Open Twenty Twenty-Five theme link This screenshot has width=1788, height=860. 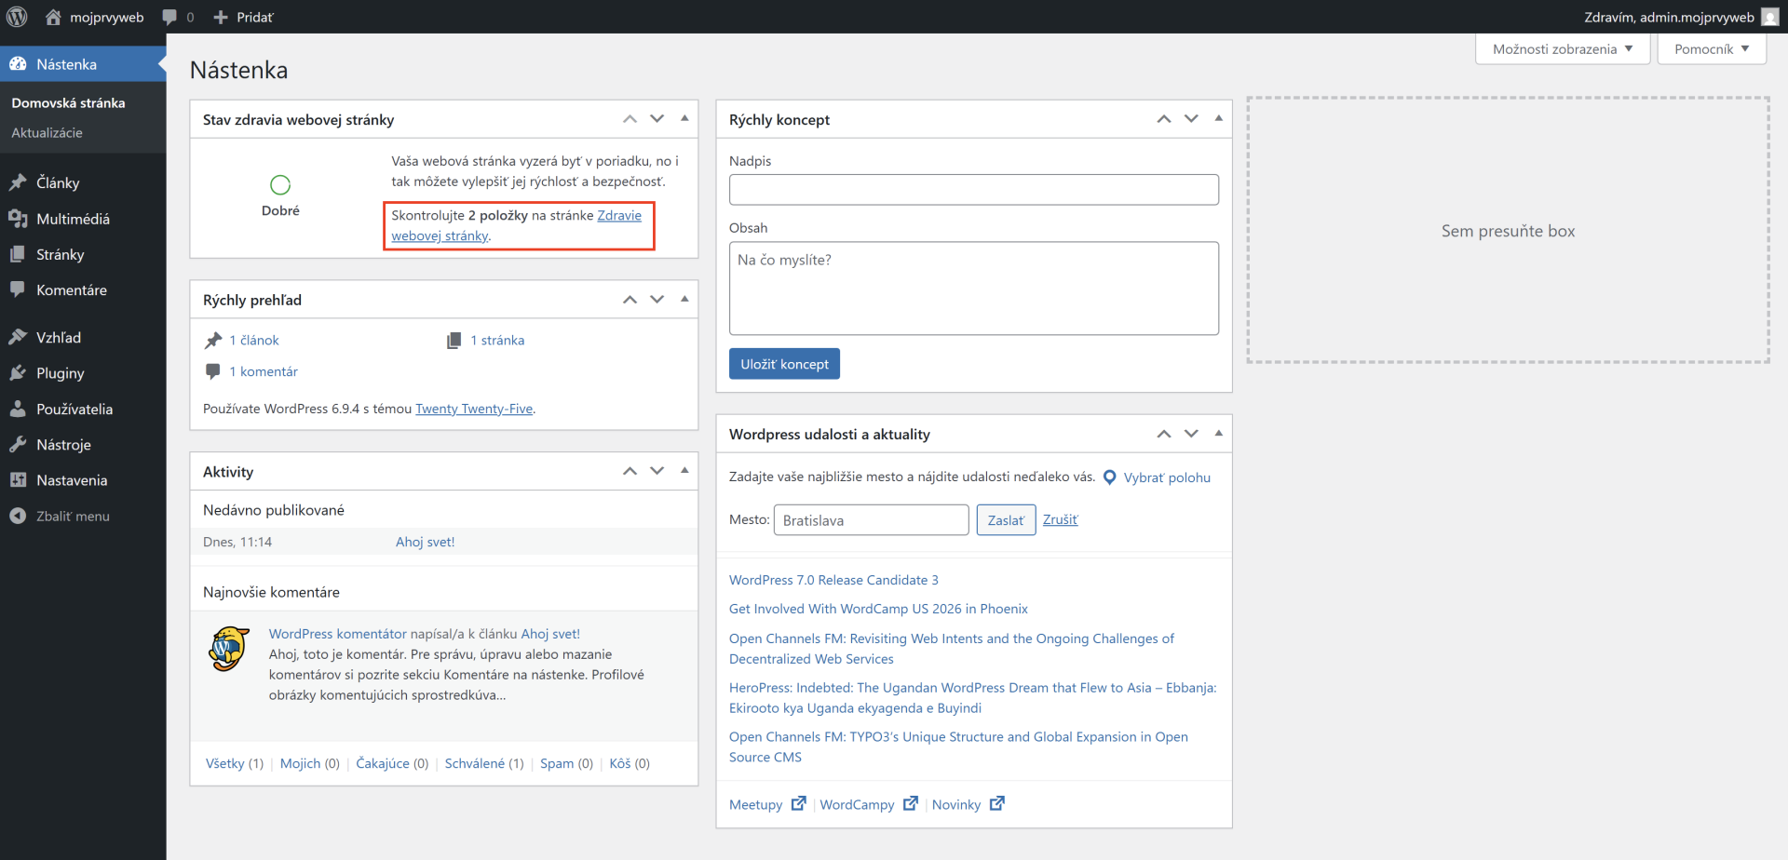[474, 409]
